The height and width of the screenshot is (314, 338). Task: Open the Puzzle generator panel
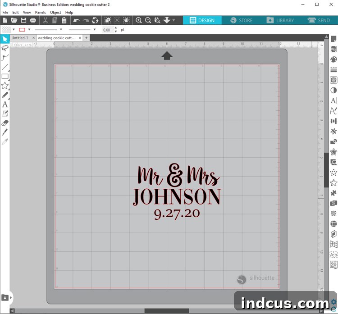pyautogui.click(x=333, y=193)
